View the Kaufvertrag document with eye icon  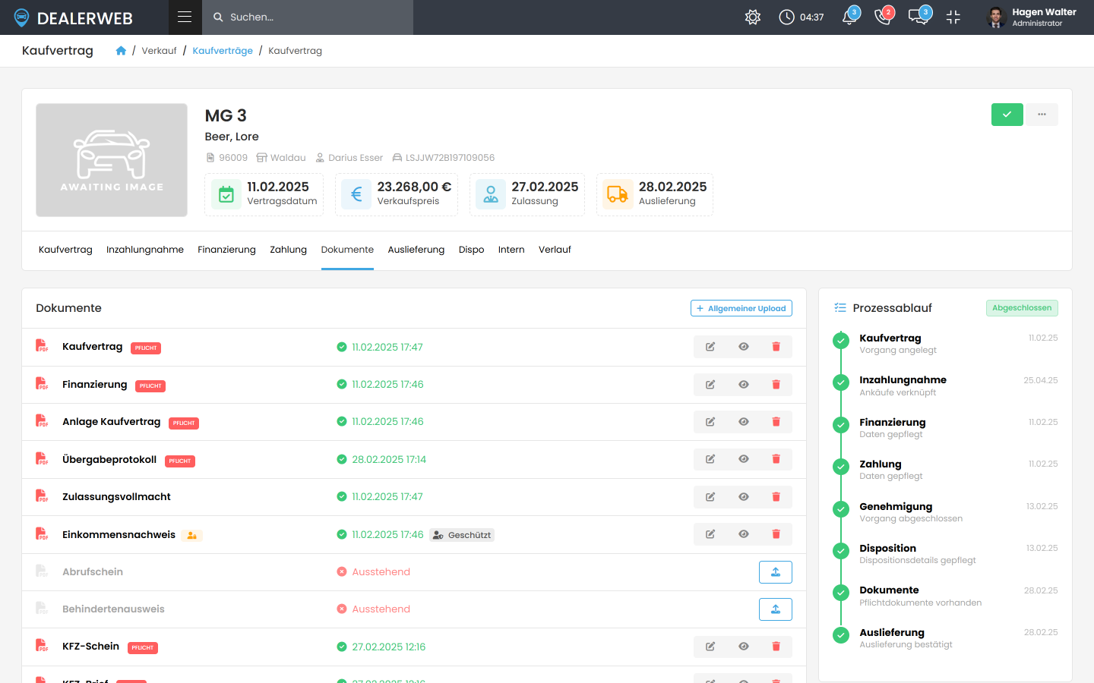click(x=744, y=347)
